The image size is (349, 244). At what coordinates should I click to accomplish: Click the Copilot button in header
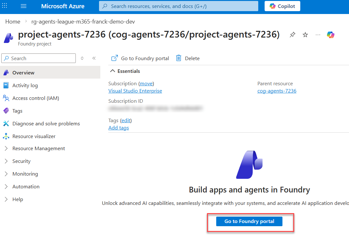point(282,6)
